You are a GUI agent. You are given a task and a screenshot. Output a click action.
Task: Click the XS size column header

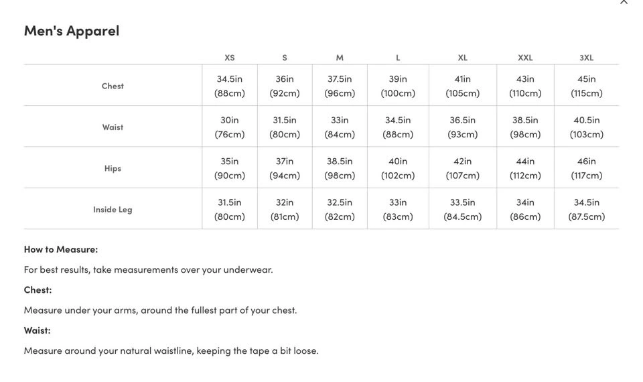tap(230, 58)
